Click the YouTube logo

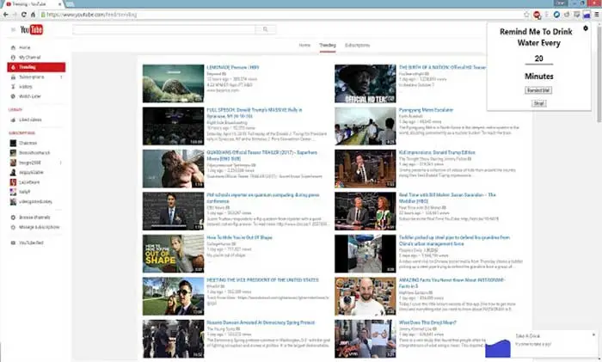pos(32,29)
